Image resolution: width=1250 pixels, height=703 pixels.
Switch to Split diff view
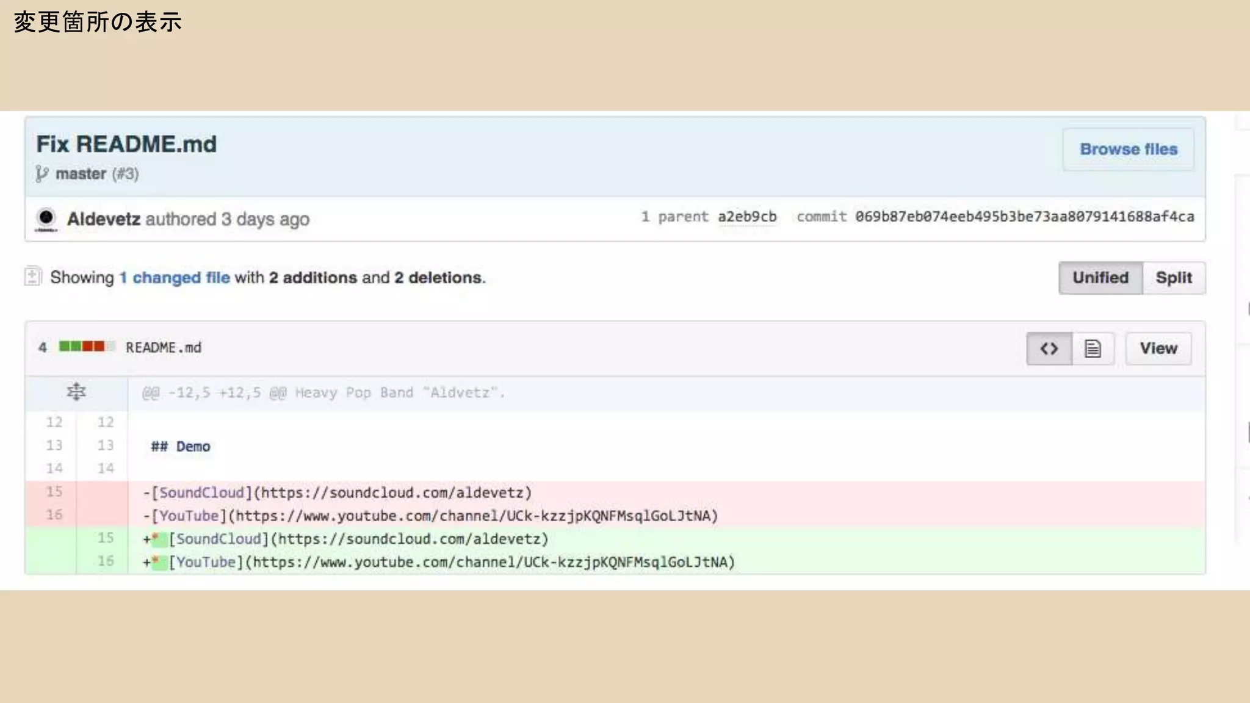tap(1174, 278)
